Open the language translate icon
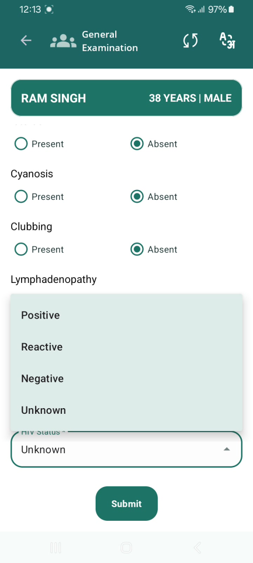This screenshot has height=563, width=253. pyautogui.click(x=227, y=40)
